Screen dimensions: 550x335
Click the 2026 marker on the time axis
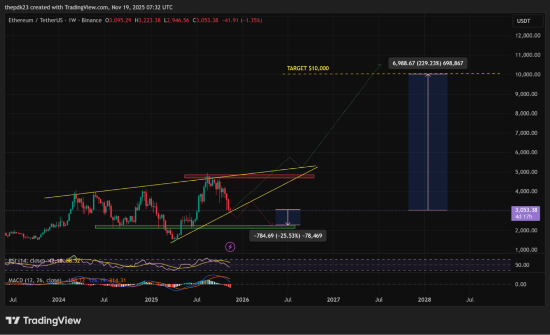242,298
